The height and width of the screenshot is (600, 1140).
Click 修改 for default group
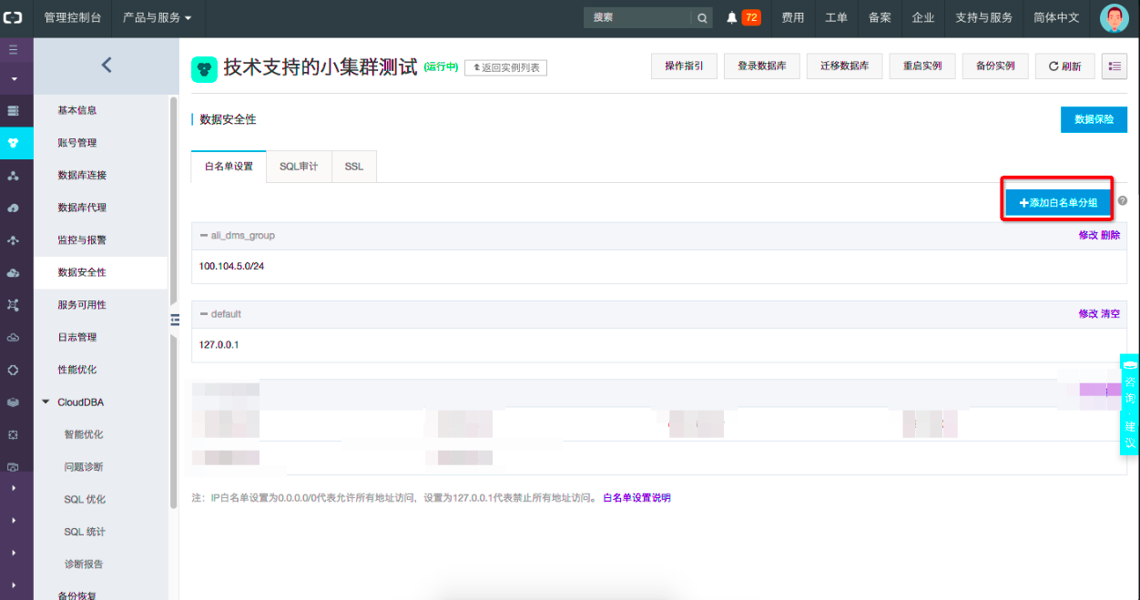point(1088,313)
